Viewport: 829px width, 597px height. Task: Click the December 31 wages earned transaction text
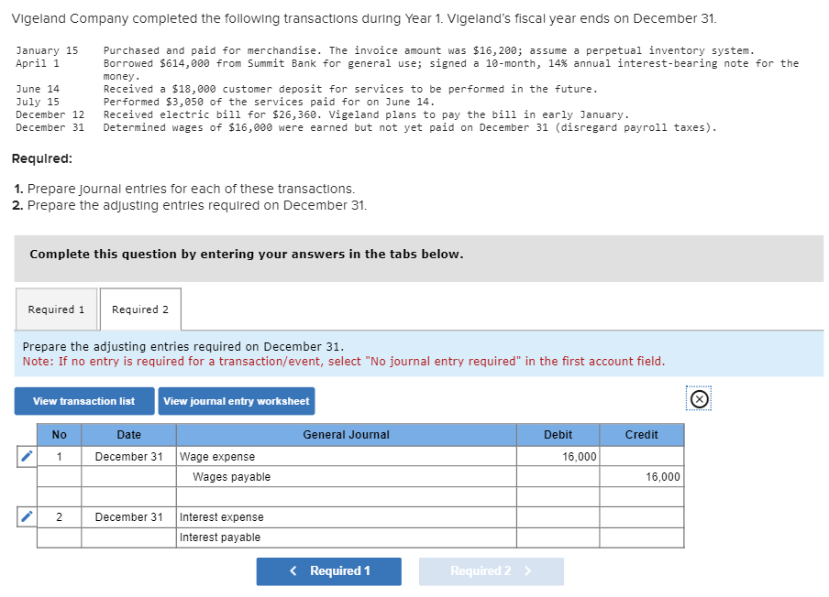(x=410, y=127)
